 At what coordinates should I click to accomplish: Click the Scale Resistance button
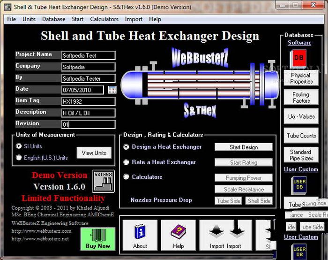[244, 189]
